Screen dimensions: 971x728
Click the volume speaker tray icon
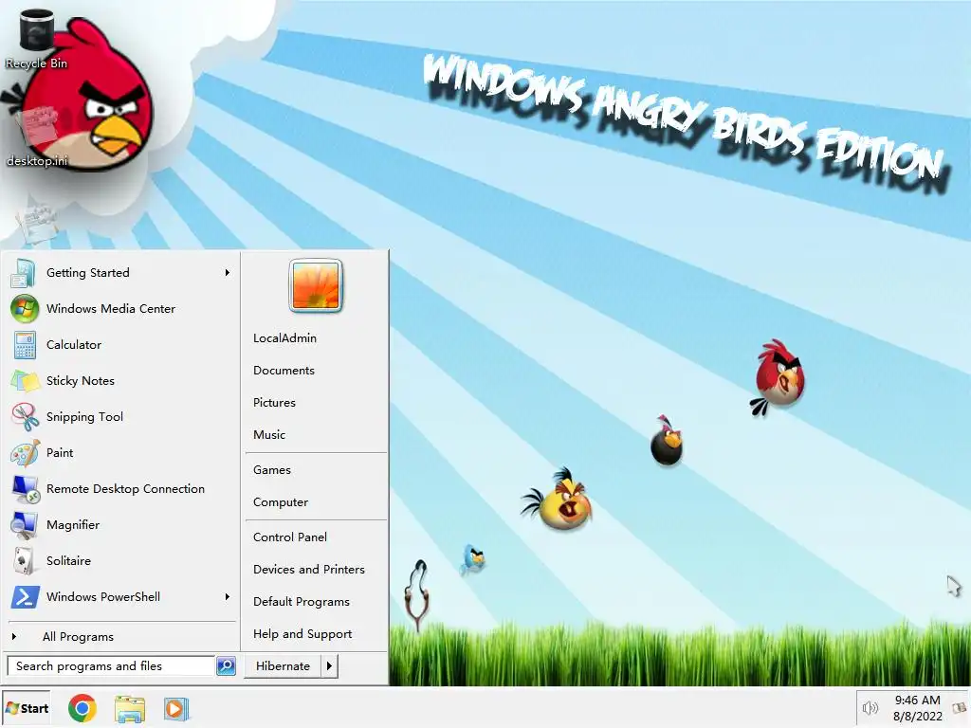[x=870, y=707]
